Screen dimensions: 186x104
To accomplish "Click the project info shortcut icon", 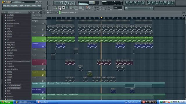I will coord(169,3).
